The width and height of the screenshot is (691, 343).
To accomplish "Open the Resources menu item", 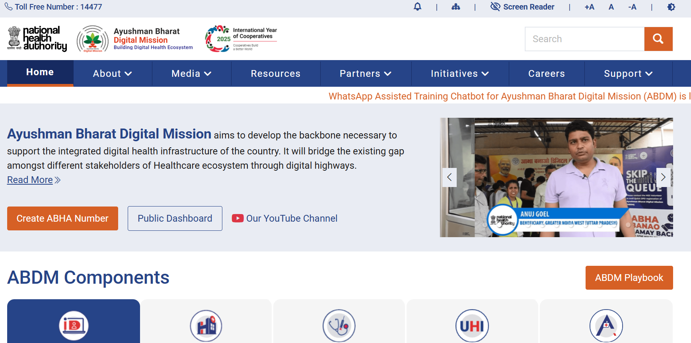I will coord(276,74).
